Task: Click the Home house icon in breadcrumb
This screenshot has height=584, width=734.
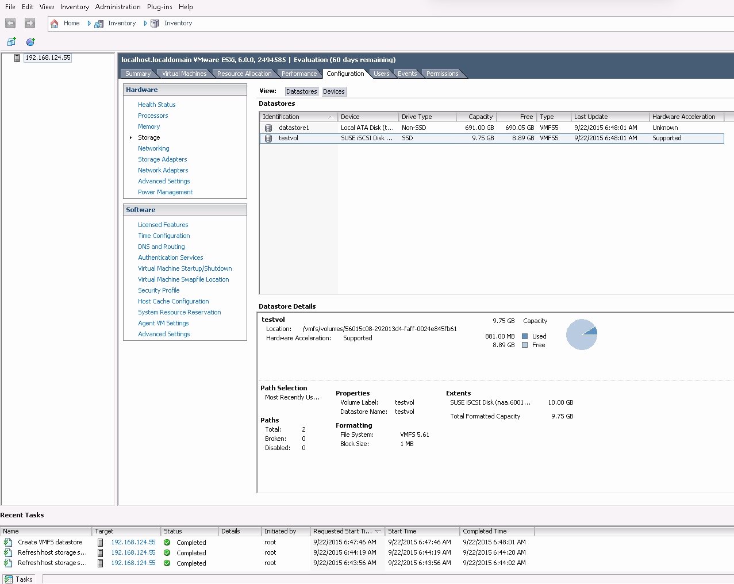Action: pyautogui.click(x=55, y=24)
